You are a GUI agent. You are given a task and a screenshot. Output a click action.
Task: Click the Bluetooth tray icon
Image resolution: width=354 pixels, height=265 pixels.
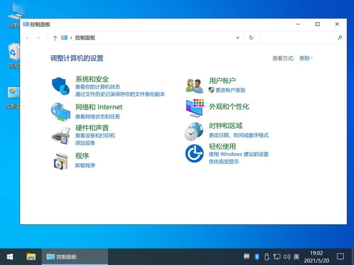[257, 257]
